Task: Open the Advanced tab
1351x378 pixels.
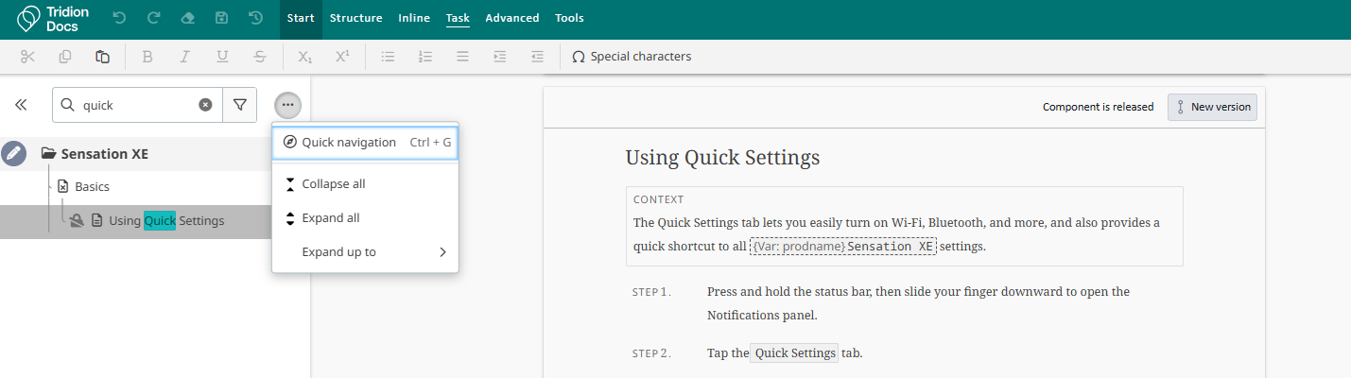Action: point(511,18)
